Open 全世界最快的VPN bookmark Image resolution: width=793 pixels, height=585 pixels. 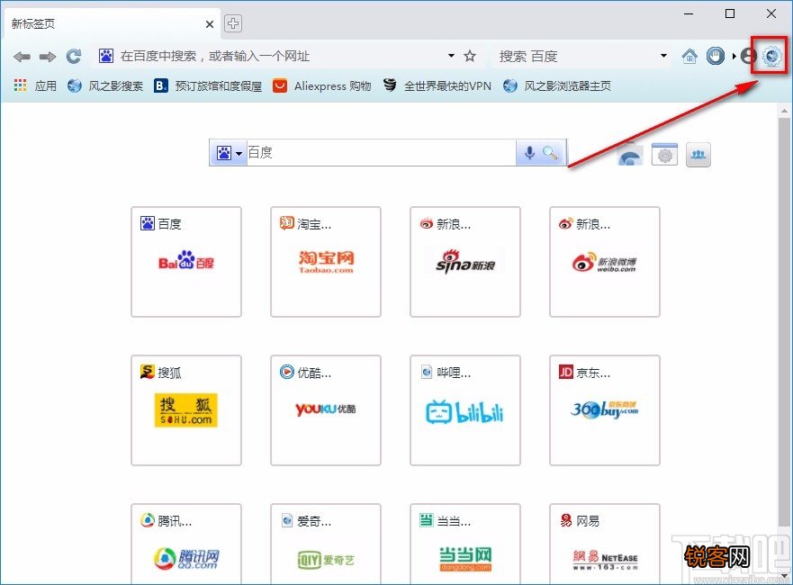(437, 85)
